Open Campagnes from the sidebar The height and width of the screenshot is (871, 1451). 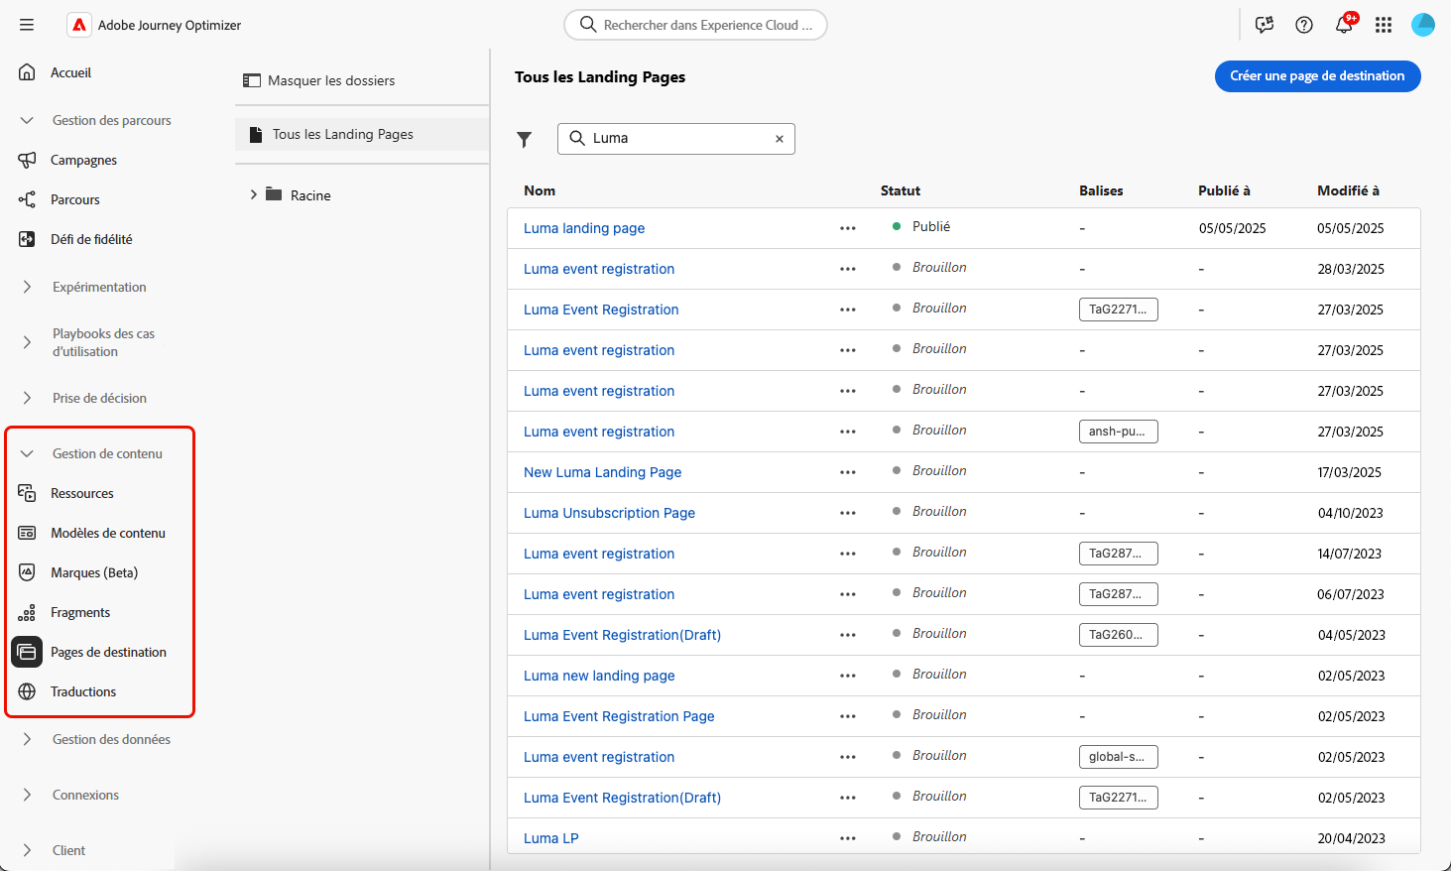(x=83, y=160)
